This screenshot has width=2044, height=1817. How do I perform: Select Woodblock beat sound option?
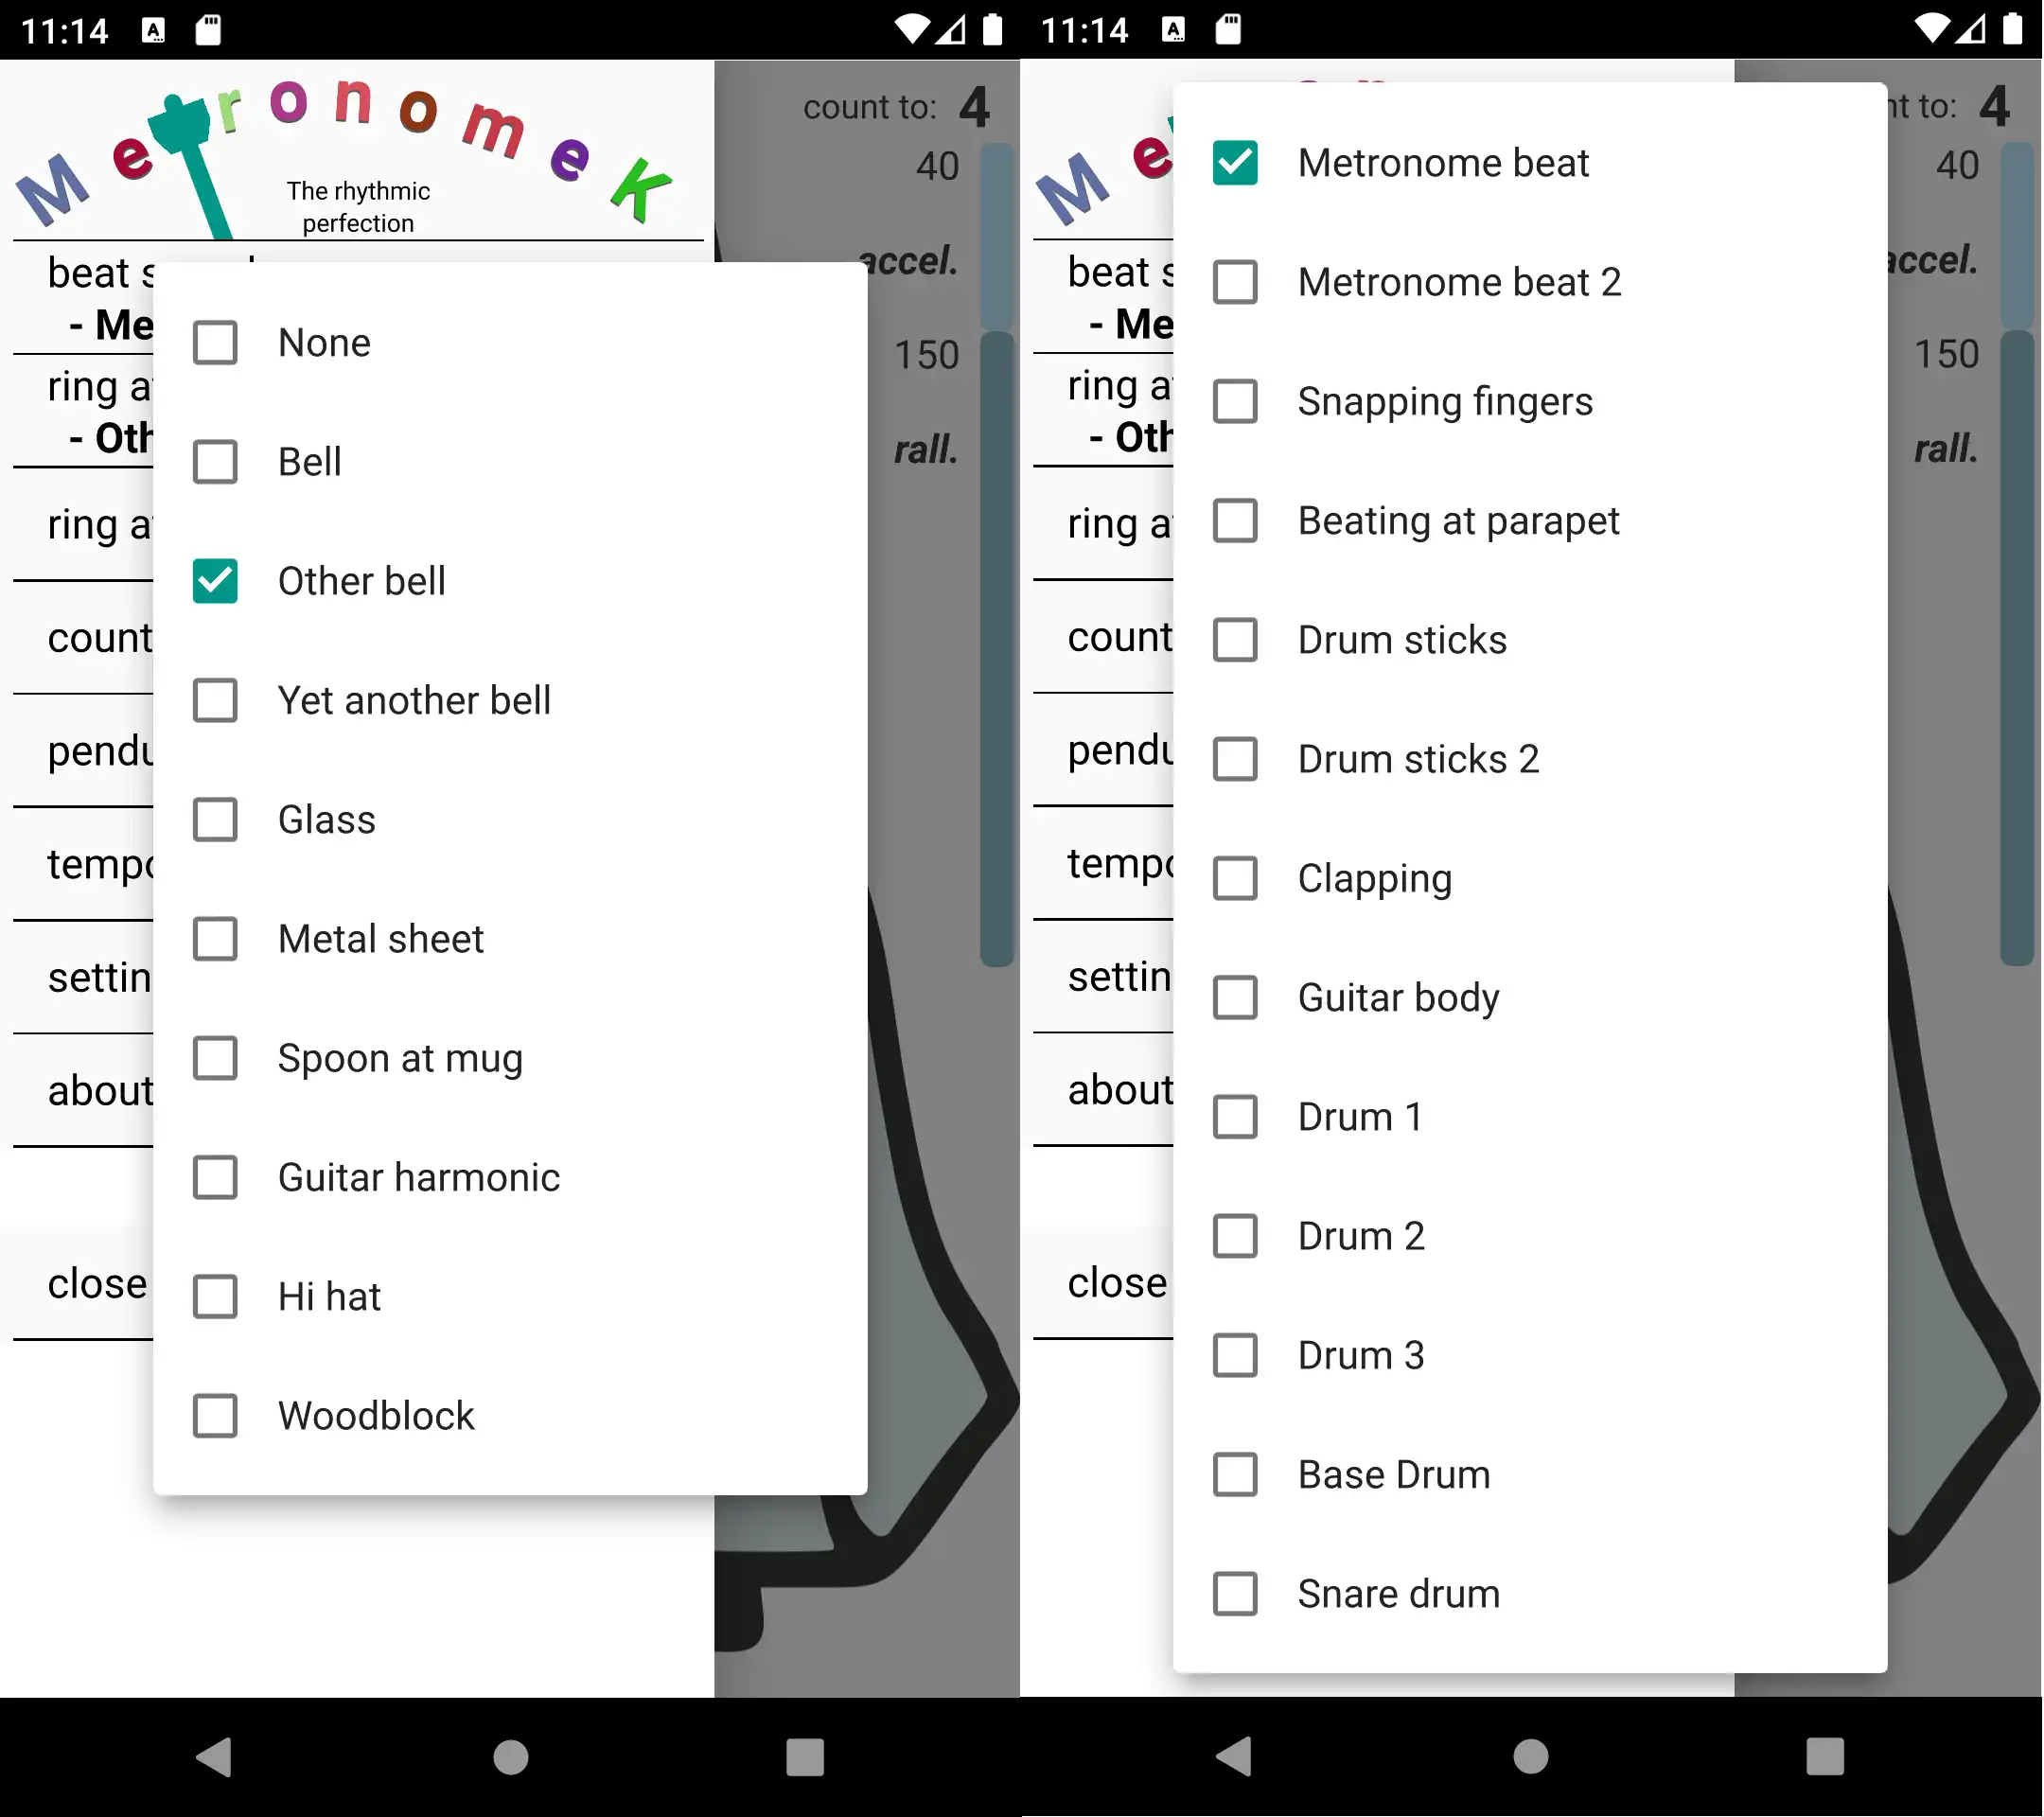click(214, 1416)
